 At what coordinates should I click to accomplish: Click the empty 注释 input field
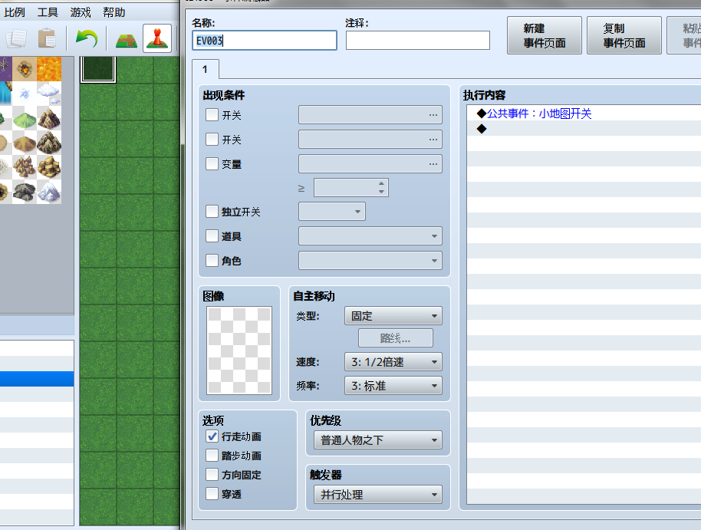coord(418,40)
